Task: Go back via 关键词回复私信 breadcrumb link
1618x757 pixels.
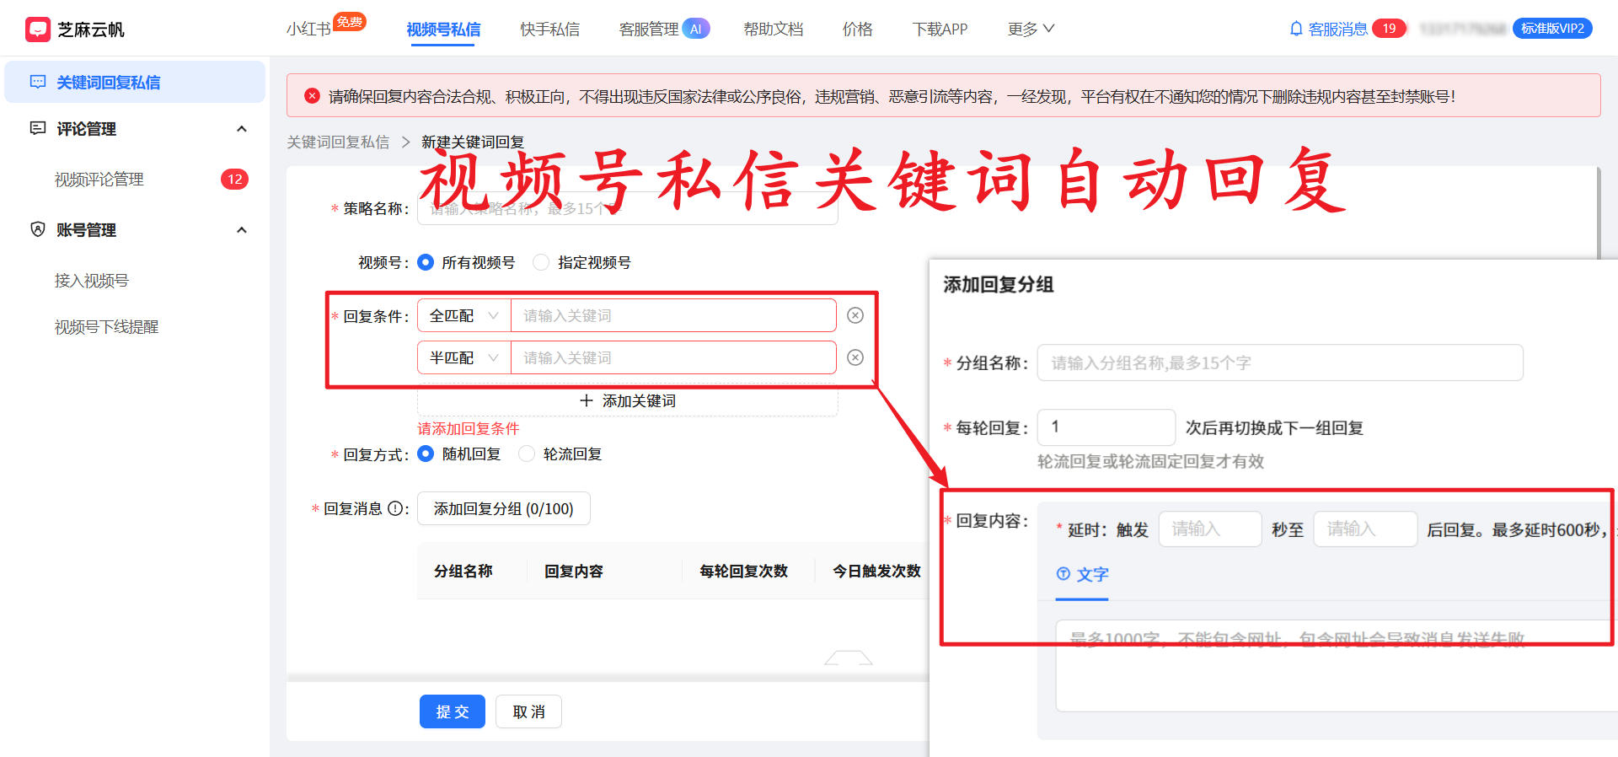Action: (x=338, y=142)
